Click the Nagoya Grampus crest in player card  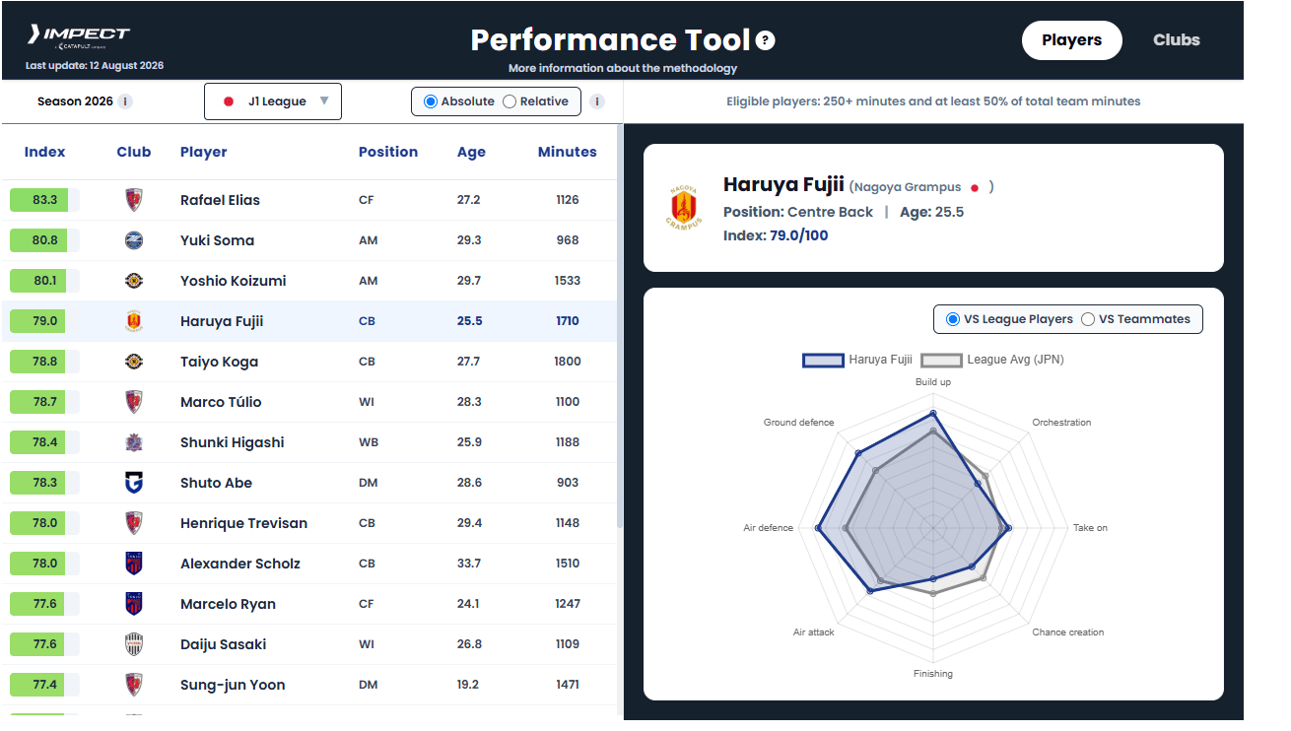(682, 207)
